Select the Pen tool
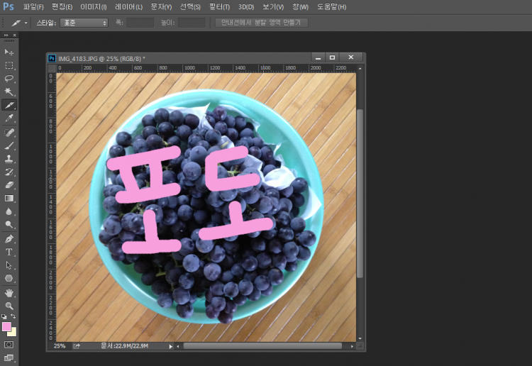Viewport: 532px width, 366px height. pos(9,238)
